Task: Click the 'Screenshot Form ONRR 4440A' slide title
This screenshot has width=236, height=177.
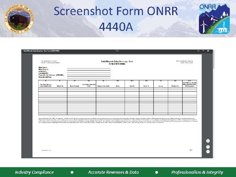Action: coord(116,19)
